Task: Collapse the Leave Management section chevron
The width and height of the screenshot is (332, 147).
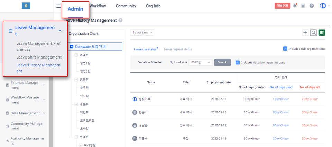Action: pyautogui.click(x=60, y=31)
